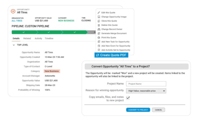
Task: Click the Convert Opportunity dialog title bar
Action: 137,66
